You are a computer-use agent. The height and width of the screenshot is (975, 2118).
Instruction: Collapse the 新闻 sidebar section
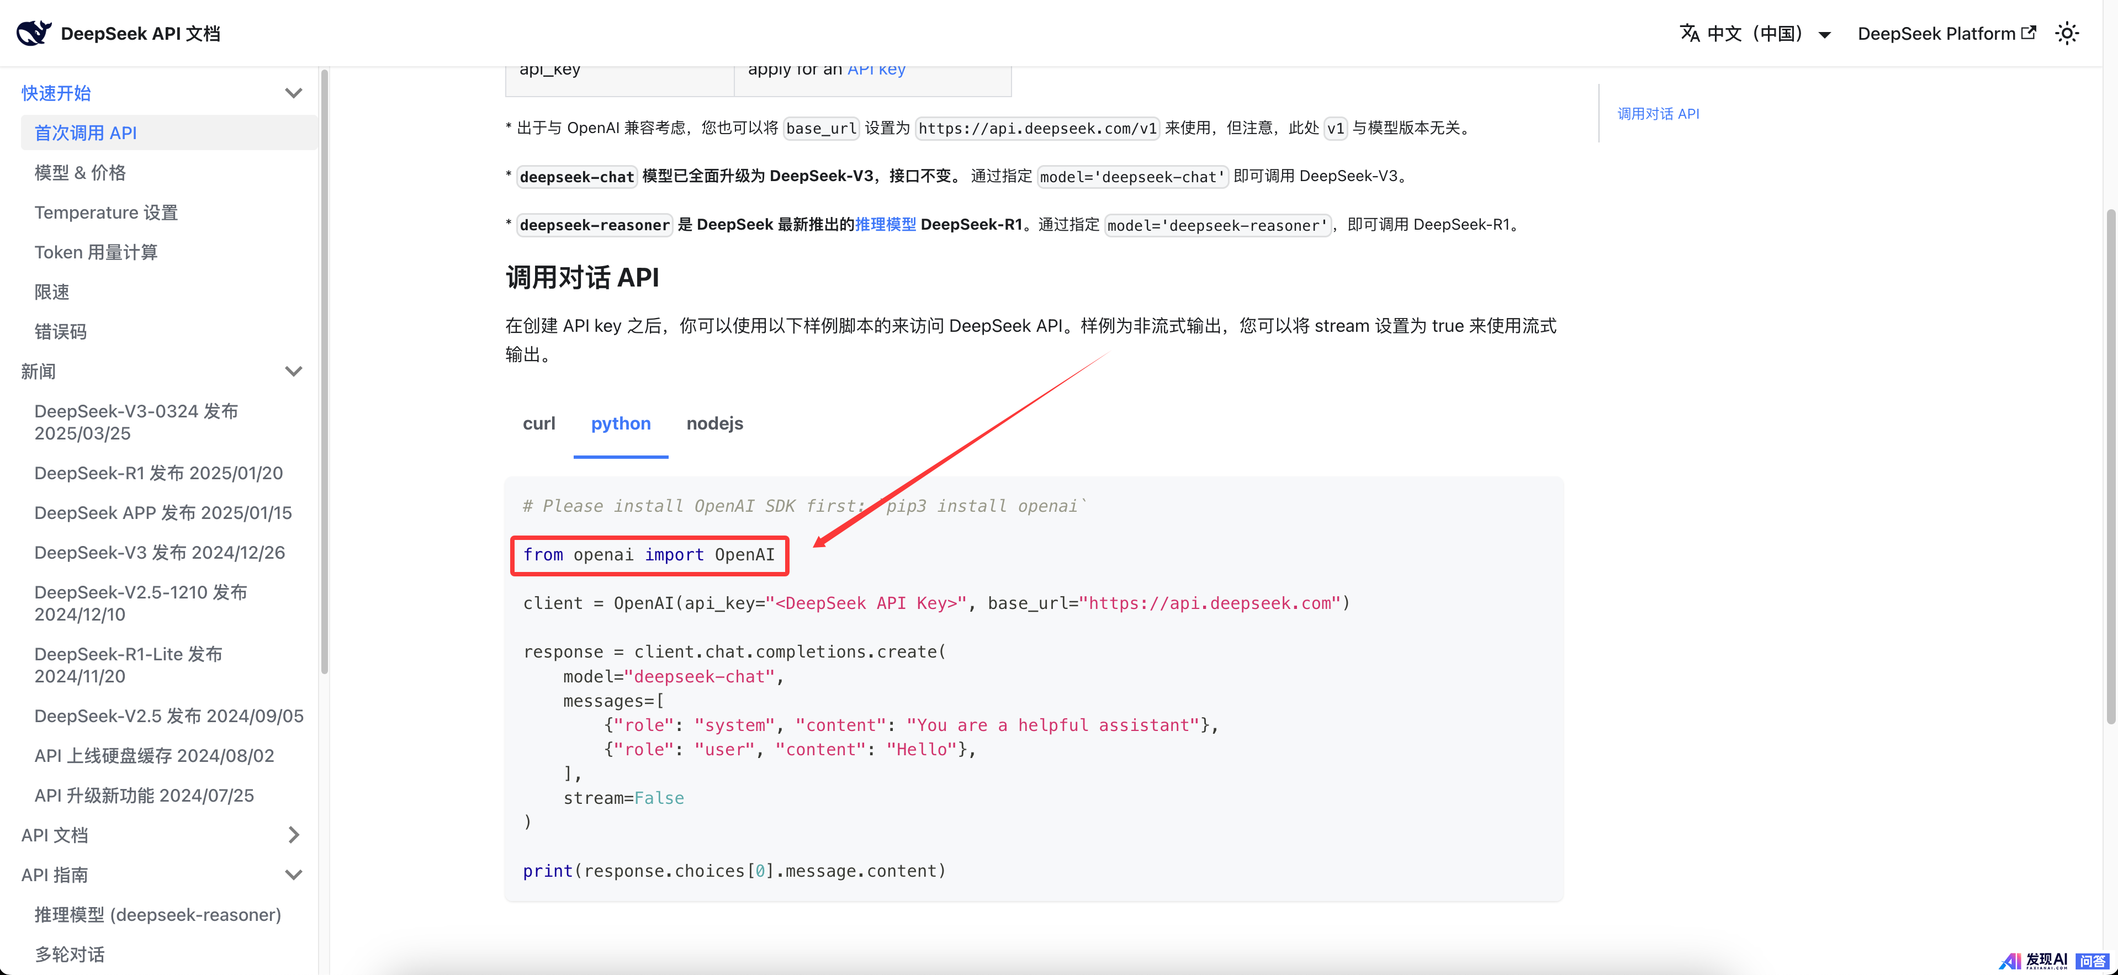[294, 372]
